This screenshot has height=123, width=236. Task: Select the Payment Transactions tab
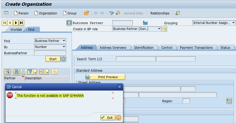click(x=196, y=48)
